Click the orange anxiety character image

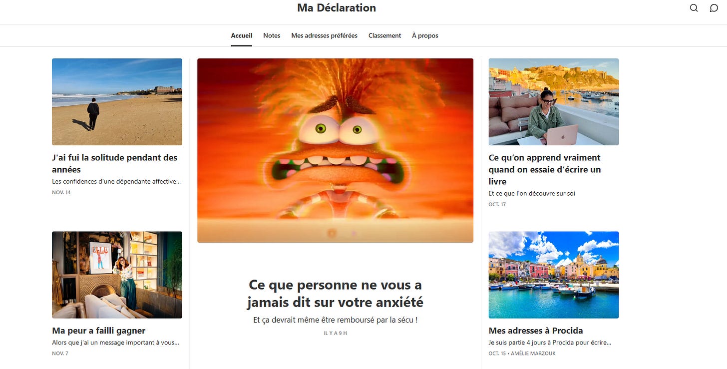(x=335, y=150)
